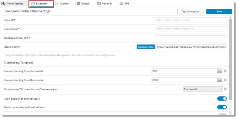Switch to the Google tab
This screenshot has width=238, height=119.
point(83,4)
